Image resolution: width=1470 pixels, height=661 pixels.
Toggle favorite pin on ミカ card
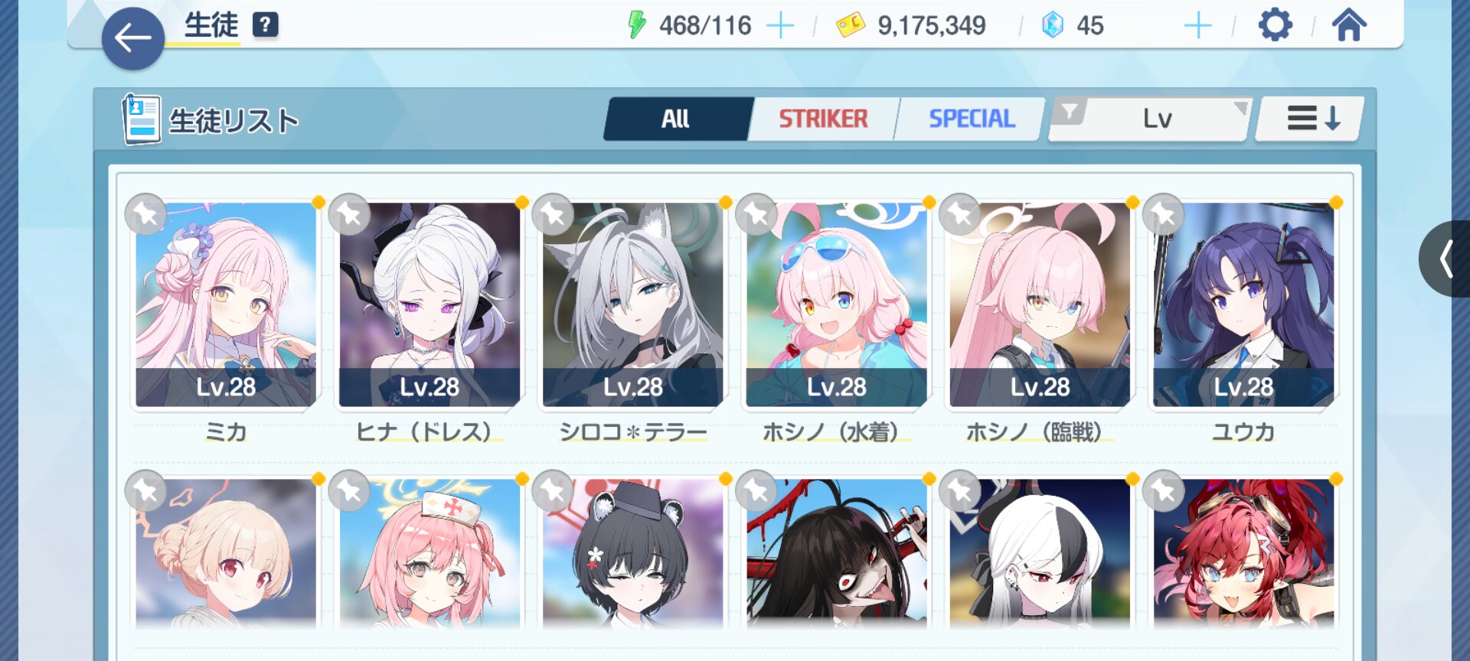coord(146,215)
